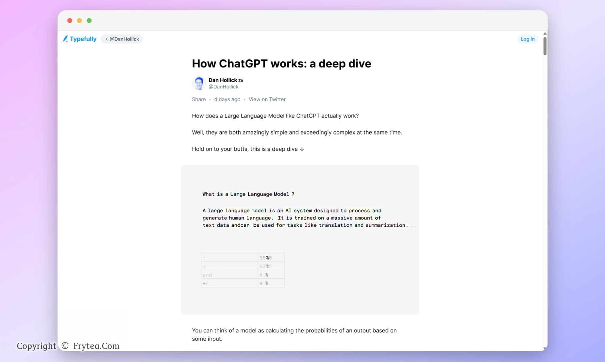Click the green maximize window button

tap(89, 21)
